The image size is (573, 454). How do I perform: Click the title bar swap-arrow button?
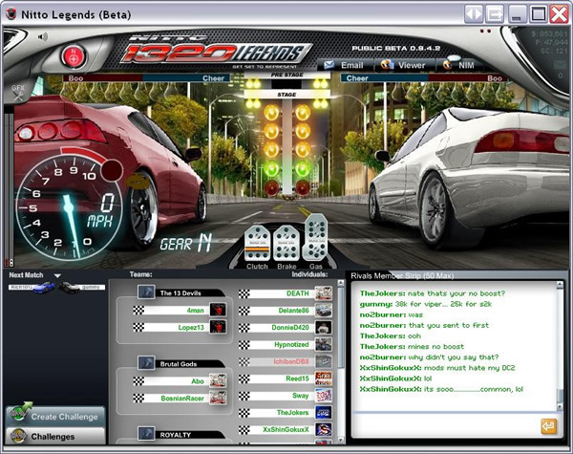point(495,14)
